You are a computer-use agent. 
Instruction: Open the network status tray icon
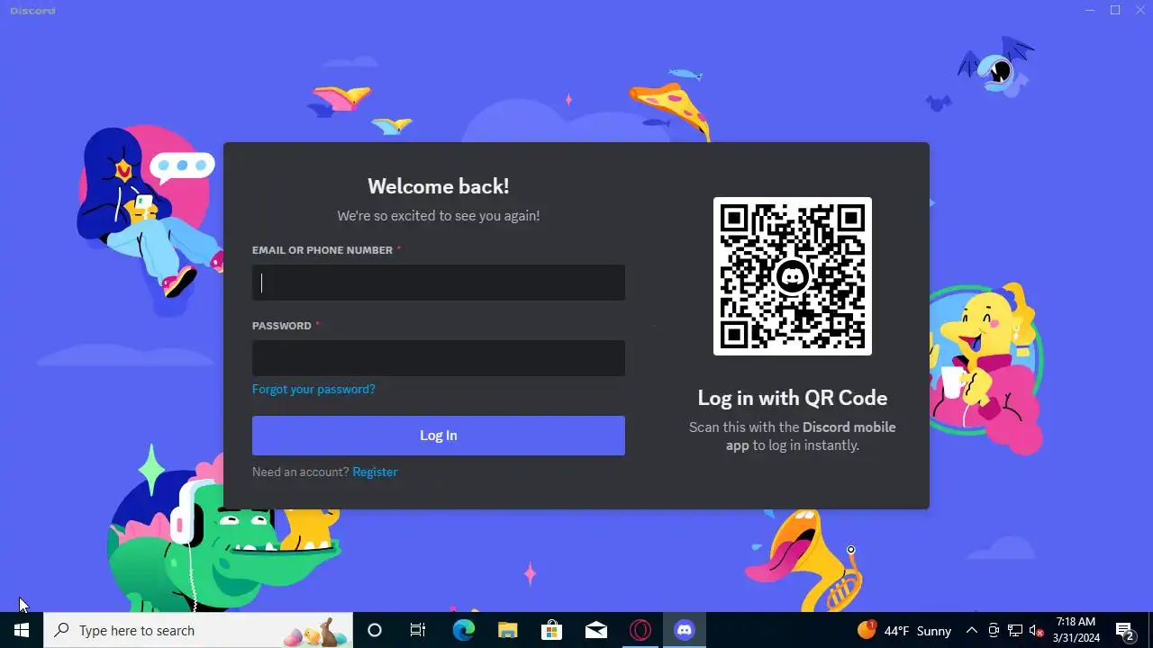point(1015,630)
